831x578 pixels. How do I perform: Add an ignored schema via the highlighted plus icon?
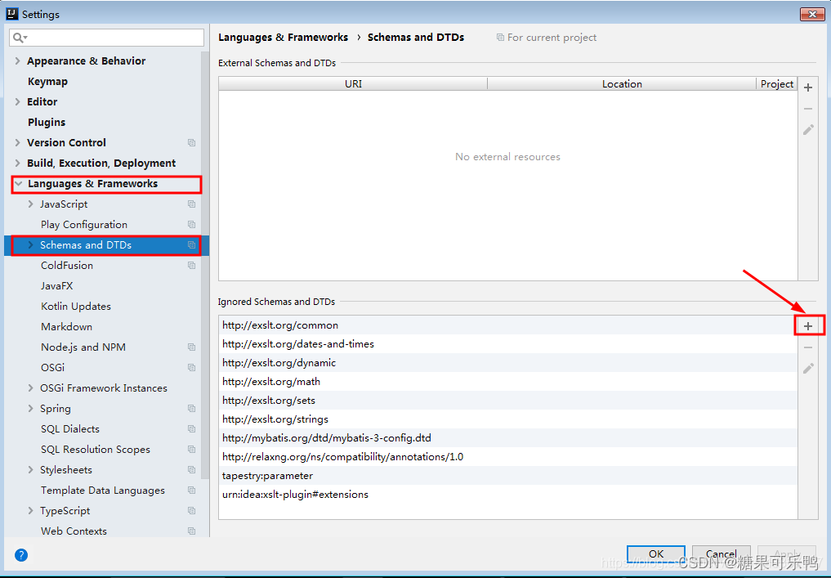[x=808, y=325]
